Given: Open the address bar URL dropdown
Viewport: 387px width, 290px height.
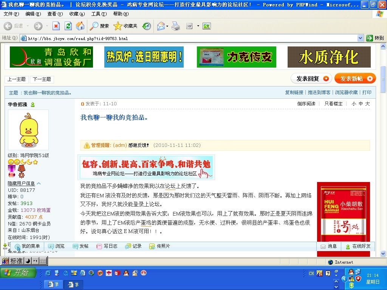Looking at the screenshot, I should tap(360, 38).
